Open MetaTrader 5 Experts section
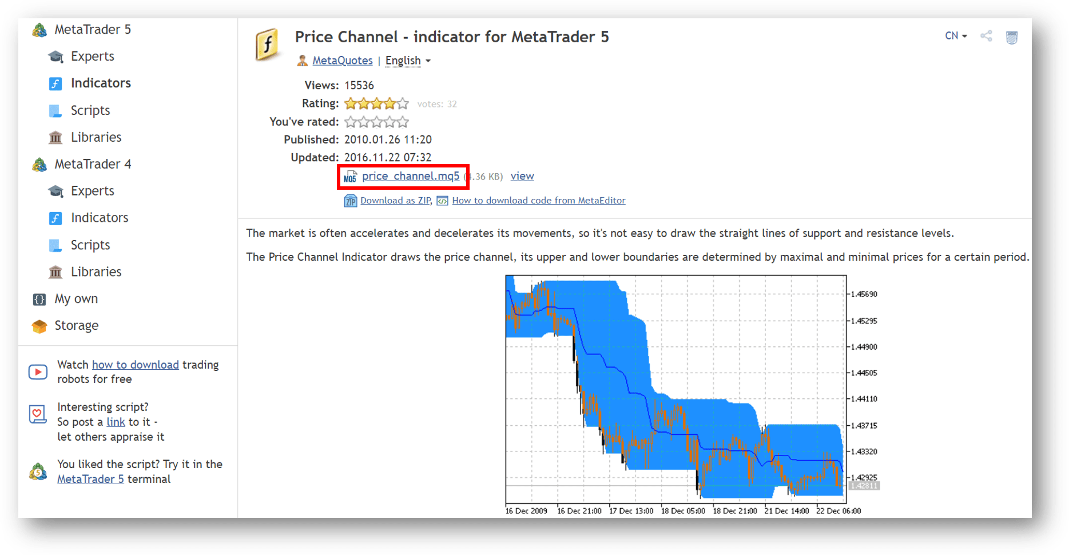Image resolution: width=1069 pixels, height=555 pixels. pyautogui.click(x=92, y=57)
